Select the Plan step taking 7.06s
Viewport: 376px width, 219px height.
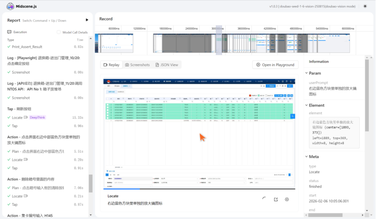tap(45, 188)
